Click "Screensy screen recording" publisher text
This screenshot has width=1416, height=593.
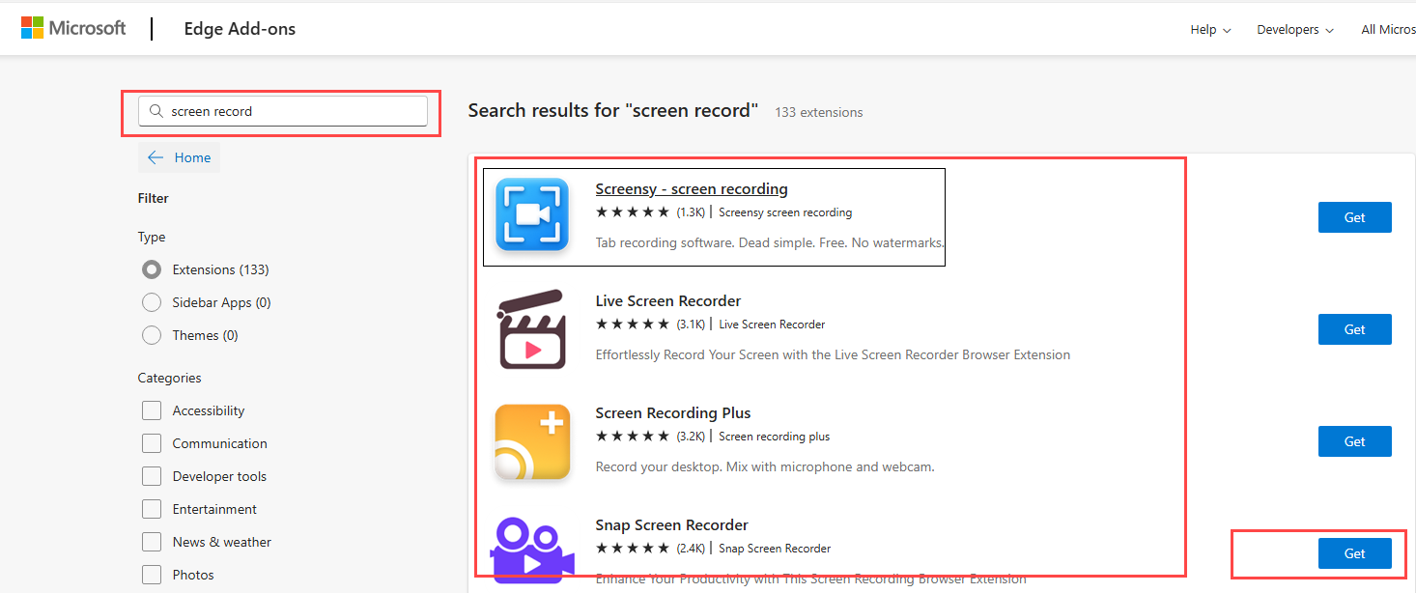click(x=785, y=212)
